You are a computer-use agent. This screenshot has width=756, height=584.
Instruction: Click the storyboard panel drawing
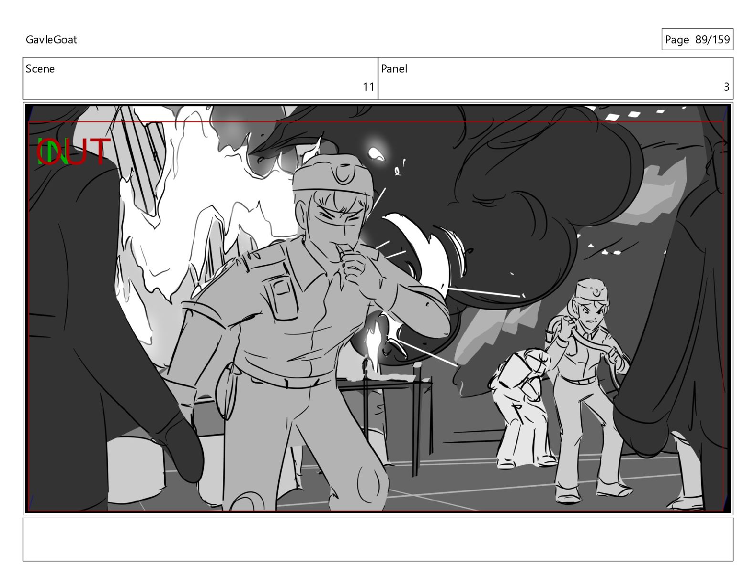point(378,308)
